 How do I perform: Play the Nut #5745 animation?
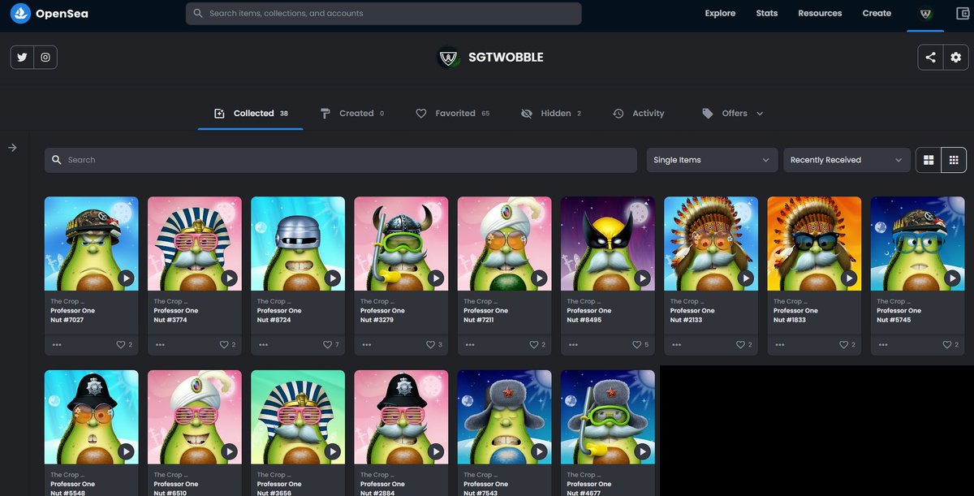coord(952,278)
